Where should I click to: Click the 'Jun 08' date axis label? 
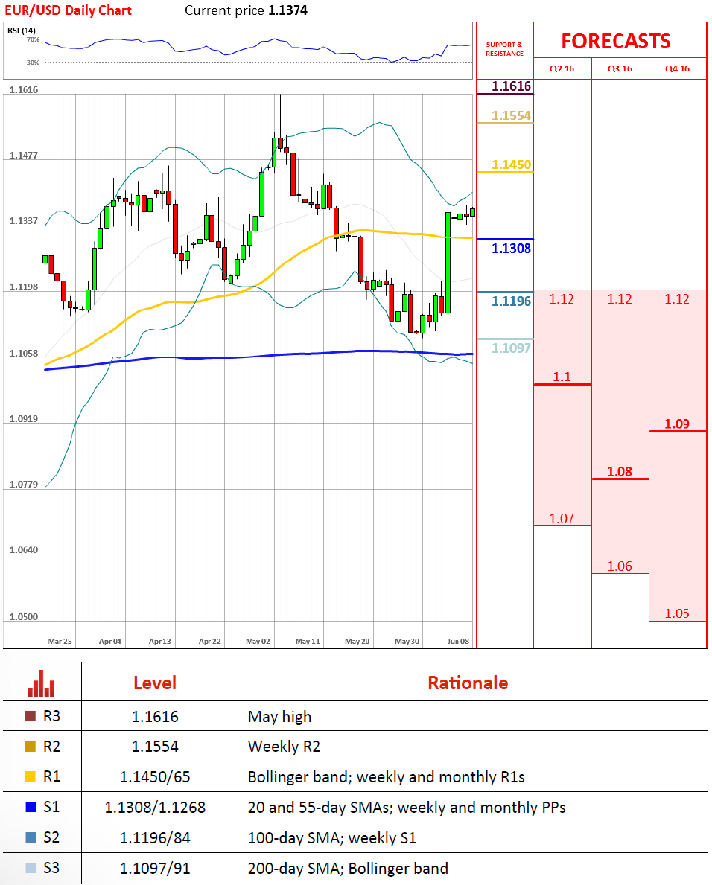pos(458,641)
